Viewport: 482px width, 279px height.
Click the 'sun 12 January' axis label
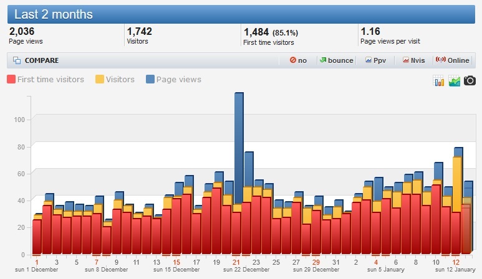(455, 270)
